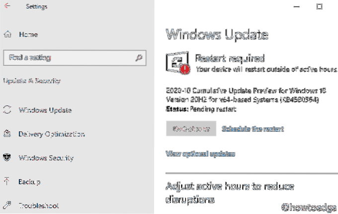Click the Windows Security shield icon
The height and width of the screenshot is (214, 338).
click(x=7, y=158)
